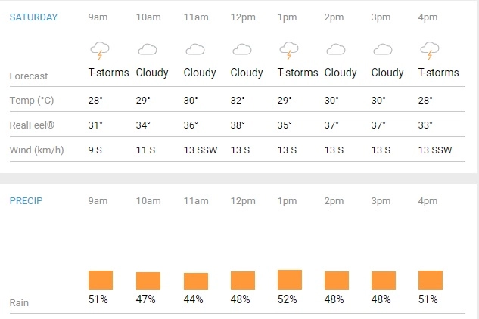Select the PRECIP section heading
The width and height of the screenshot is (479, 319).
coord(25,201)
